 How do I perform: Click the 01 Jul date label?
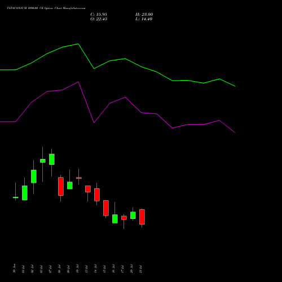(x=23, y=269)
